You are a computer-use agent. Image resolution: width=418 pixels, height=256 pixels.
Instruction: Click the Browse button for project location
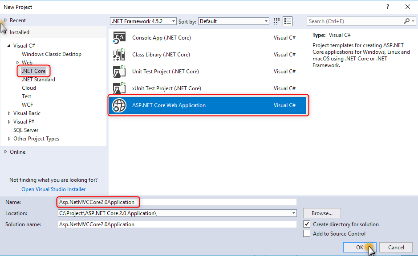[x=322, y=213]
